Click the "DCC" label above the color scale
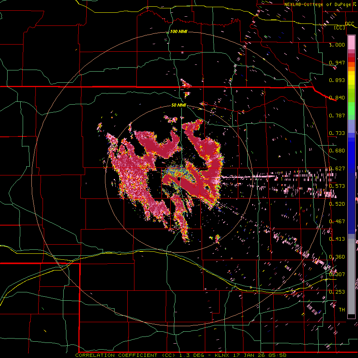358x358 pixels. pos(349,23)
